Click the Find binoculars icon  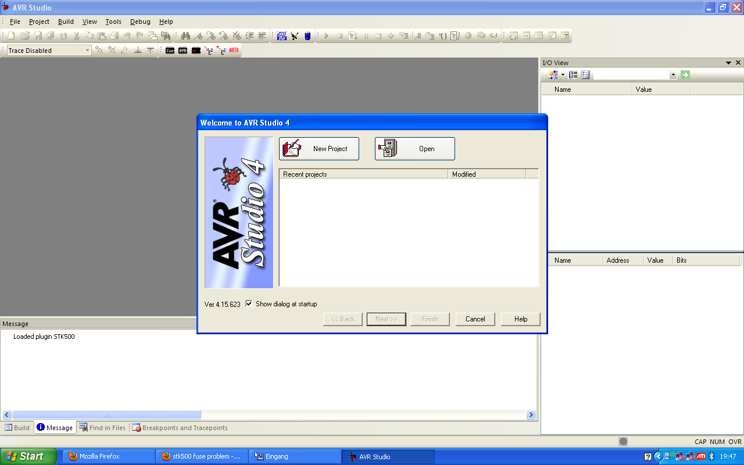point(185,36)
